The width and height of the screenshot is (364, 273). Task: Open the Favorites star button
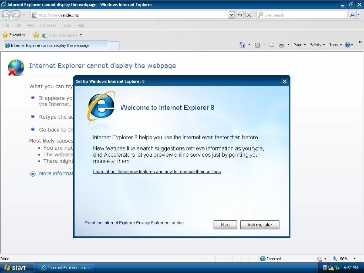click(14, 35)
